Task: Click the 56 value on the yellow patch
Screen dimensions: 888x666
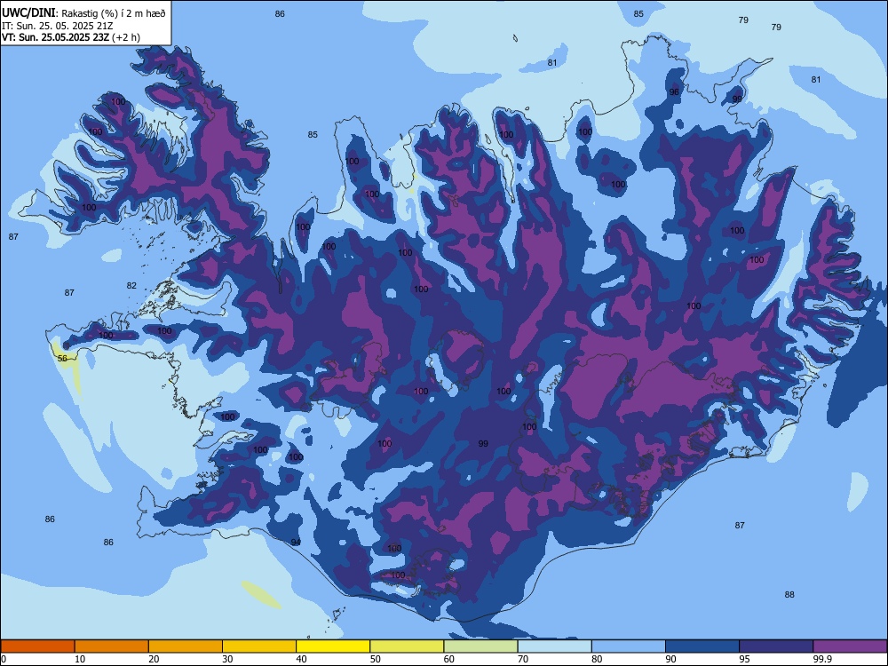Action: [62, 358]
